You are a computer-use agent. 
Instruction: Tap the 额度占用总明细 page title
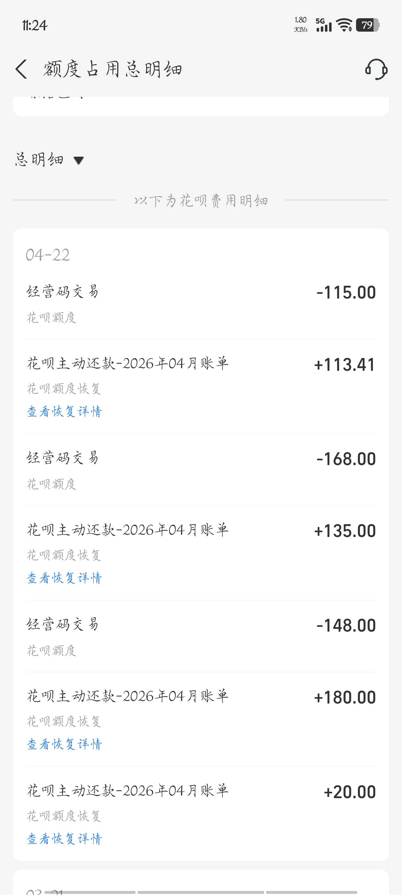click(112, 69)
